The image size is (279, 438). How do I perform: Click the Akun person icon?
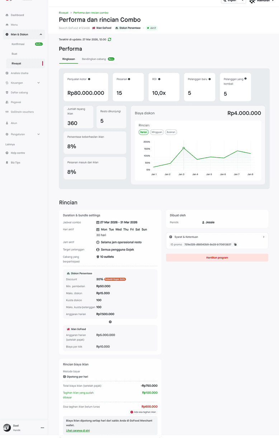pyautogui.click(x=7, y=123)
